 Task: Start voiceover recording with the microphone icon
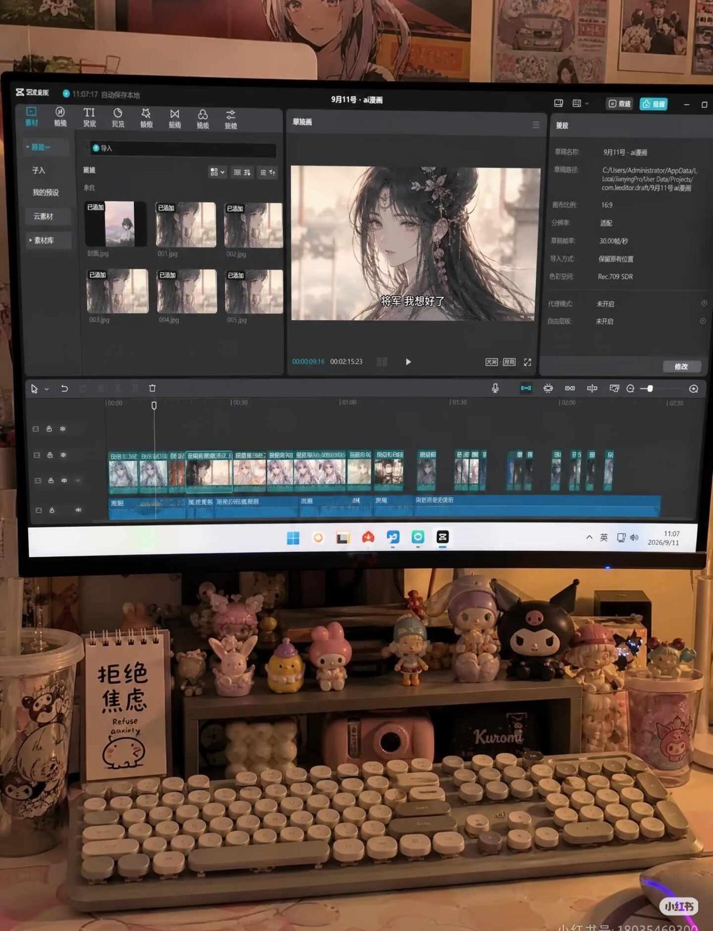[495, 388]
